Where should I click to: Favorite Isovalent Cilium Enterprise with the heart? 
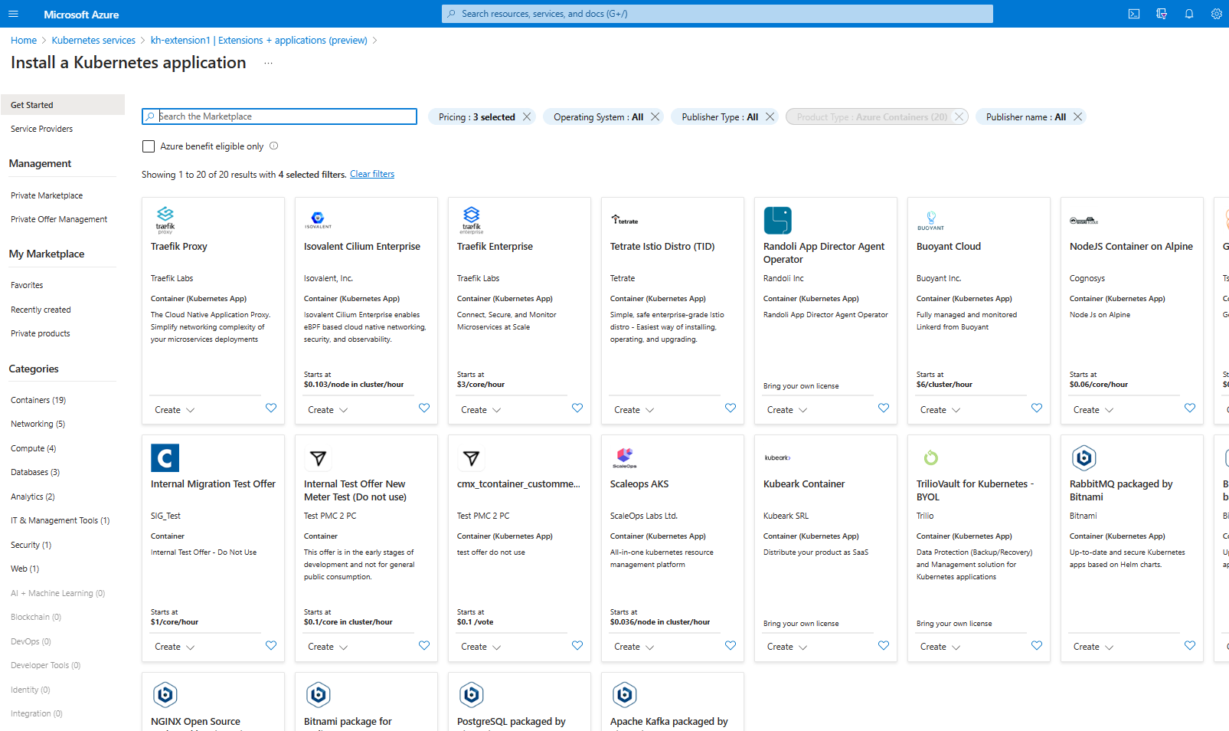pos(424,408)
